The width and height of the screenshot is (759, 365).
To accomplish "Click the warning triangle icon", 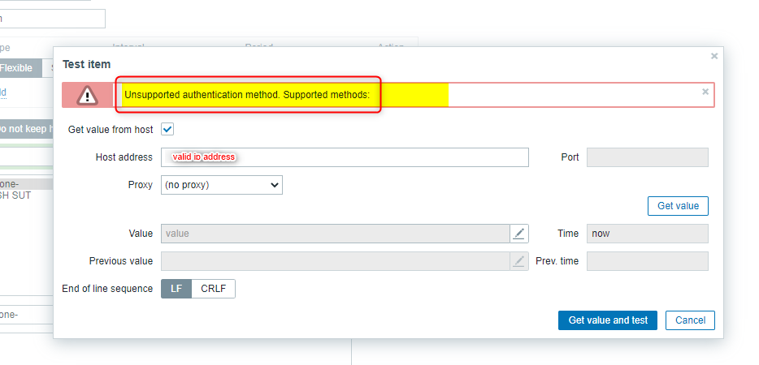I will (87, 95).
